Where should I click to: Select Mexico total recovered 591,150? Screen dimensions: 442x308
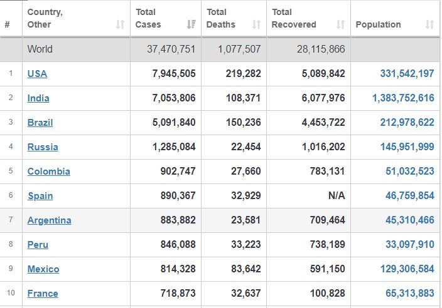[327, 269]
